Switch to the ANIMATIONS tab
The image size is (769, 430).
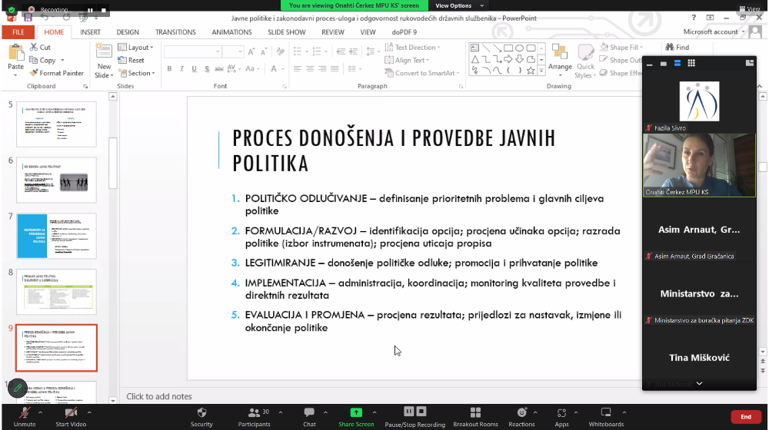232,31
